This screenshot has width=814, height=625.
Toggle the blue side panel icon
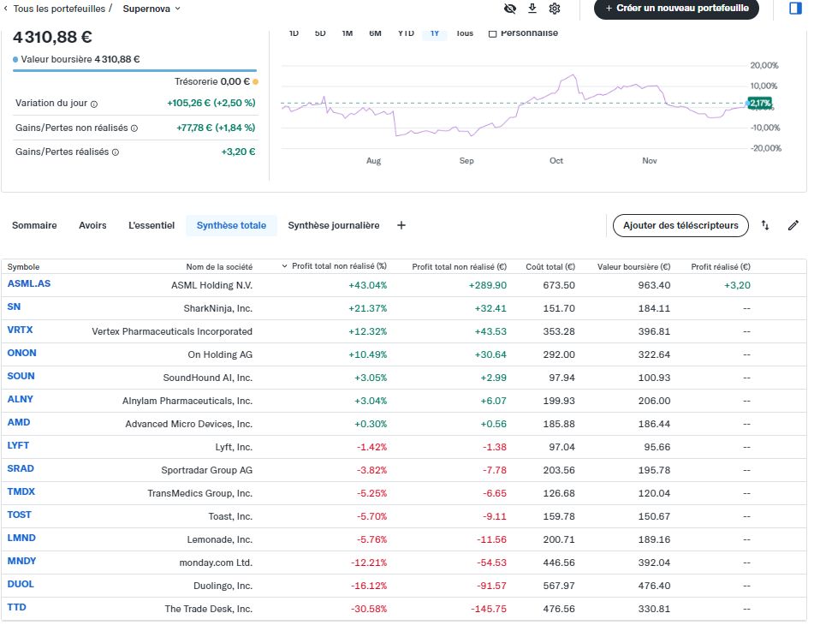tap(794, 9)
